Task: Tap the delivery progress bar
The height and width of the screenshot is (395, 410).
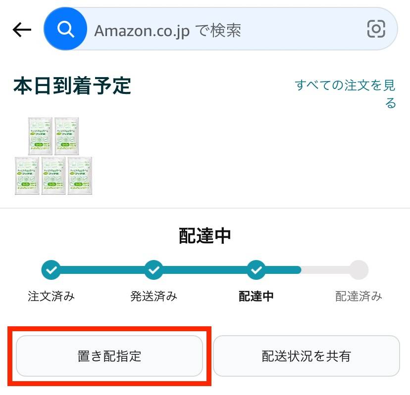Action: 205,269
